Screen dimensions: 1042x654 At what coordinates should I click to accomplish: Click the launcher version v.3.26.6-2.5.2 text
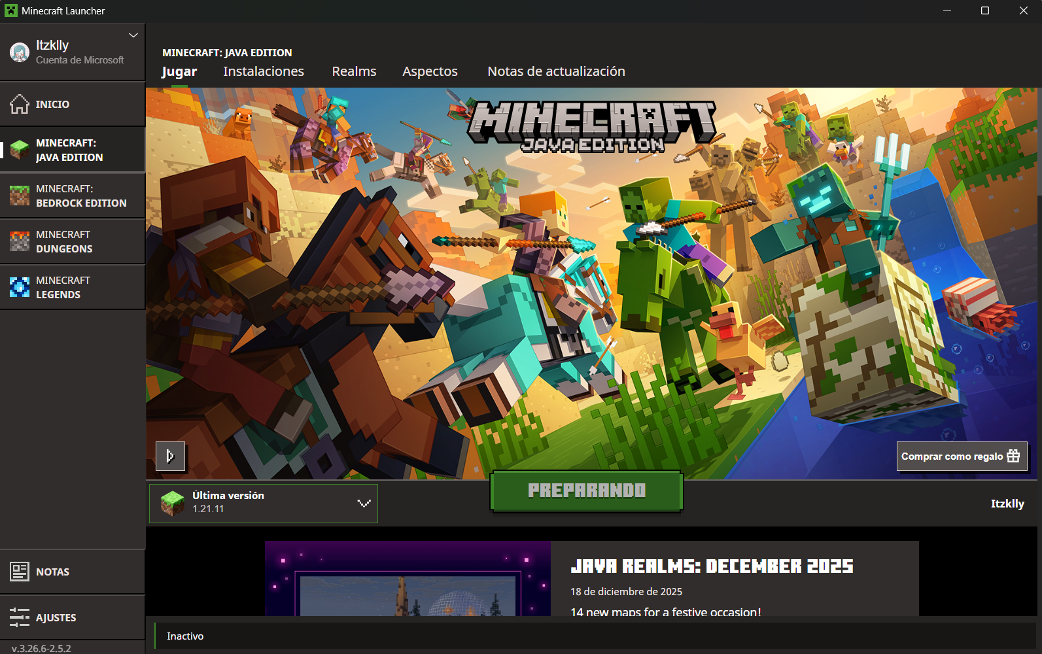(41, 648)
